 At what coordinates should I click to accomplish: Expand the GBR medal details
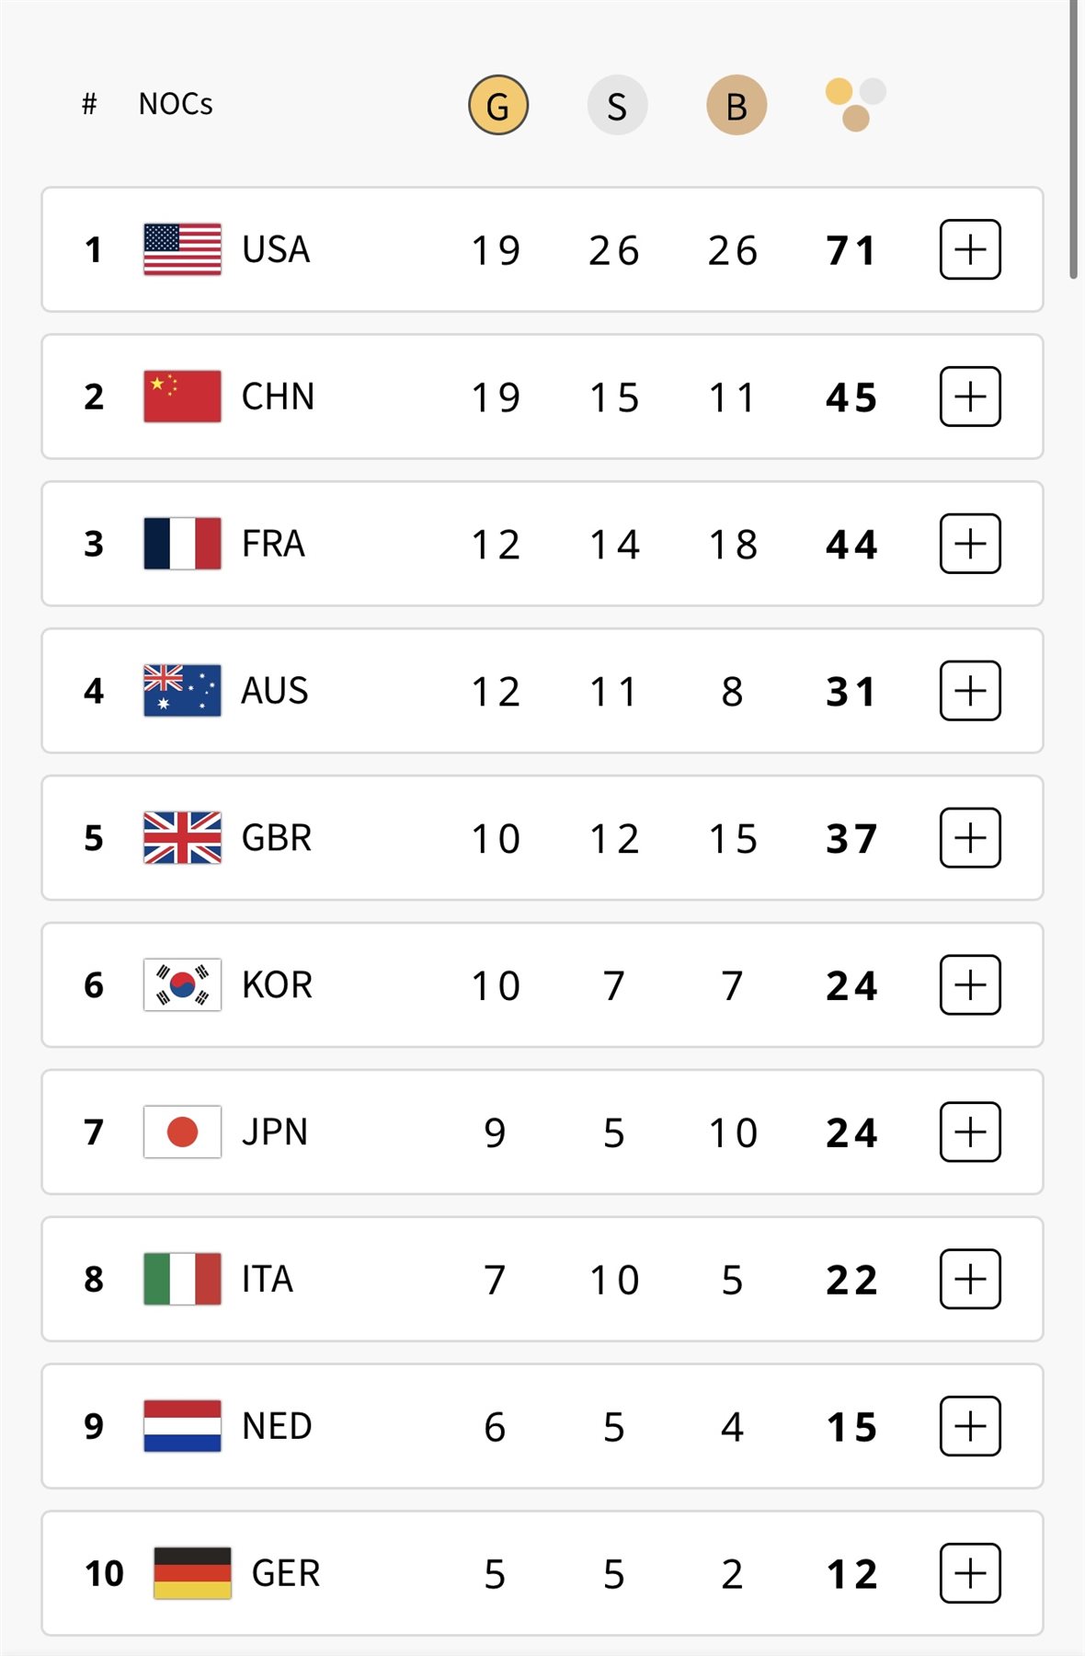coord(970,837)
